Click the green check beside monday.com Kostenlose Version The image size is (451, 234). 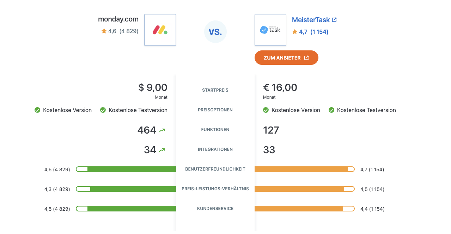[37, 110]
